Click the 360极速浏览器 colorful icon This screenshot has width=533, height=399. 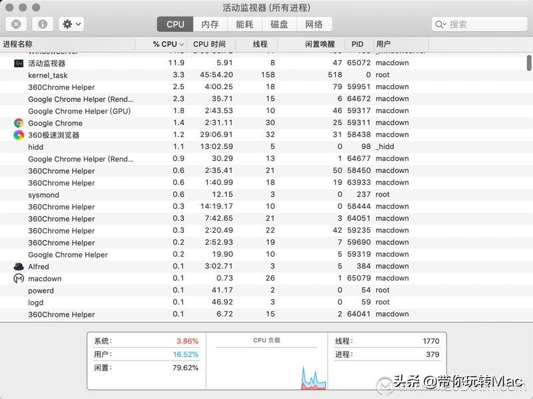tap(18, 135)
